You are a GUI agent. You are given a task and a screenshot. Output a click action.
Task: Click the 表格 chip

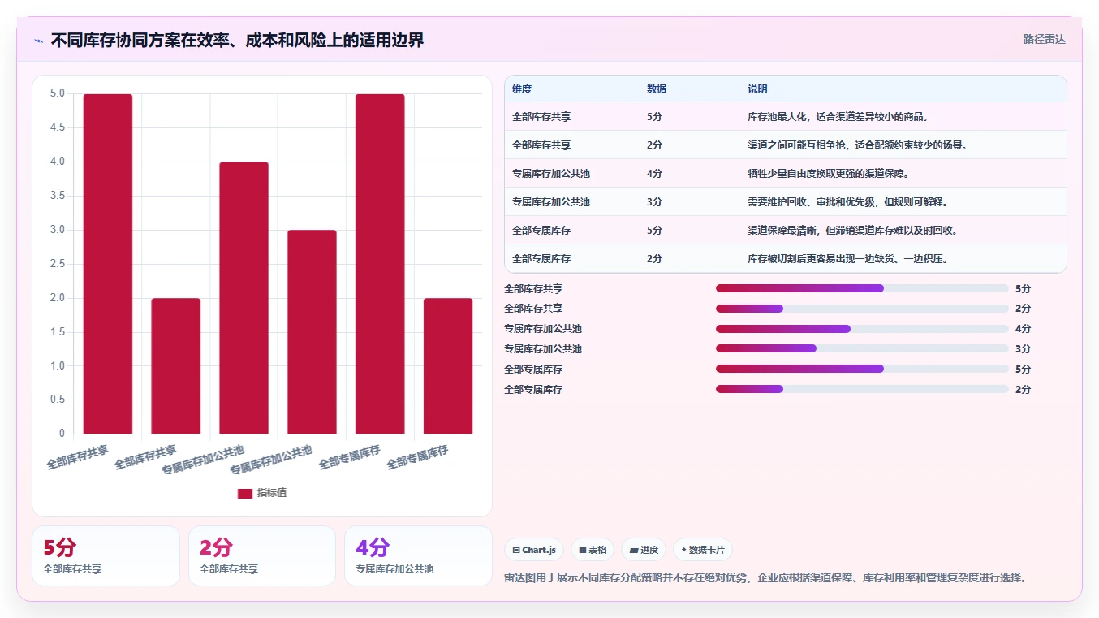tap(593, 550)
